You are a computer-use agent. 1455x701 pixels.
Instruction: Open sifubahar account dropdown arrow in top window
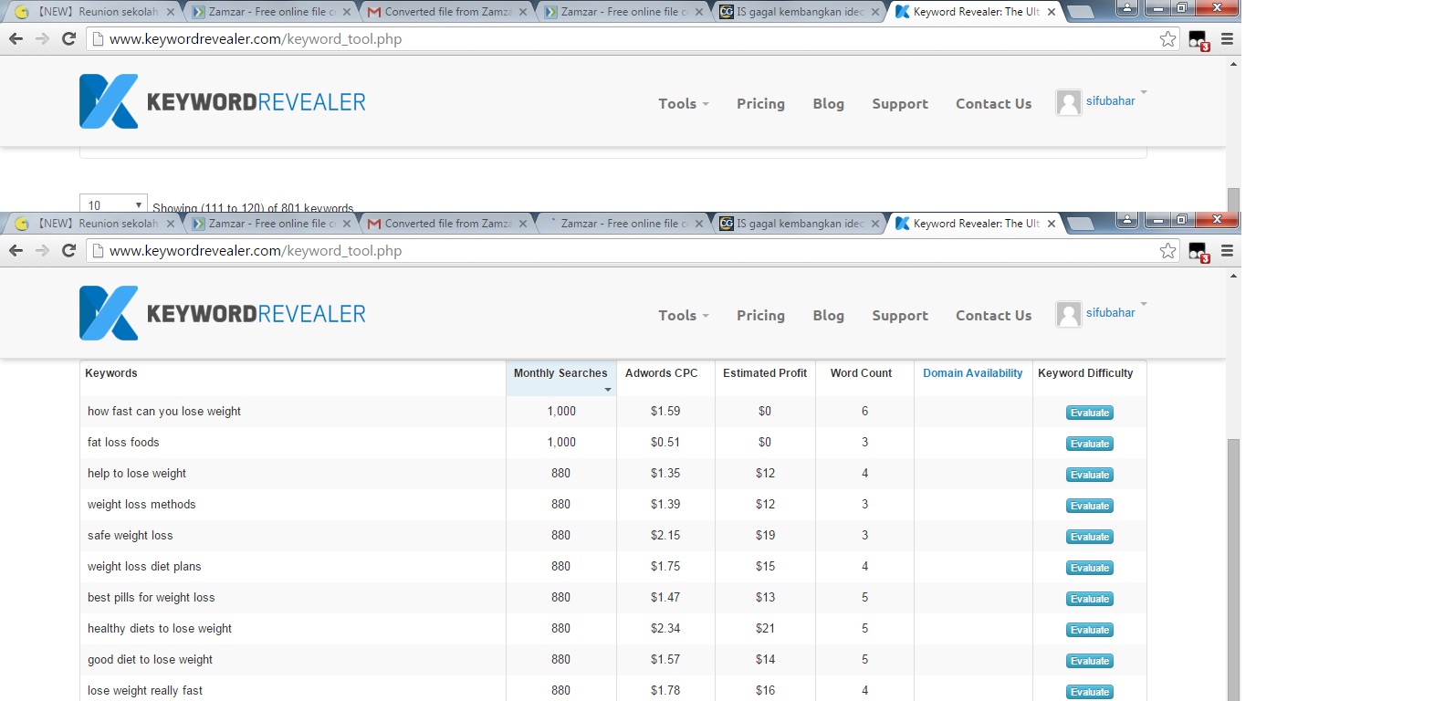tap(1144, 92)
